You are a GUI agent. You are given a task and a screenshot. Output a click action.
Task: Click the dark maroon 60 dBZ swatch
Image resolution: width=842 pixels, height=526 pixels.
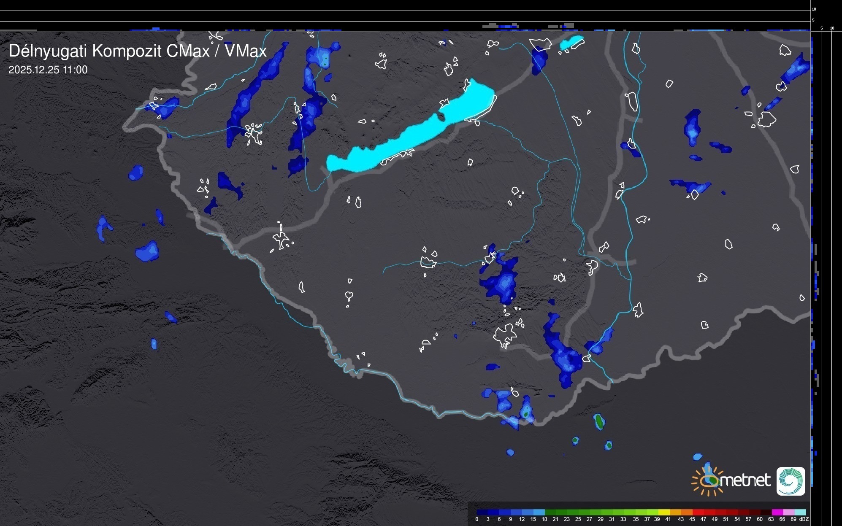click(x=766, y=512)
